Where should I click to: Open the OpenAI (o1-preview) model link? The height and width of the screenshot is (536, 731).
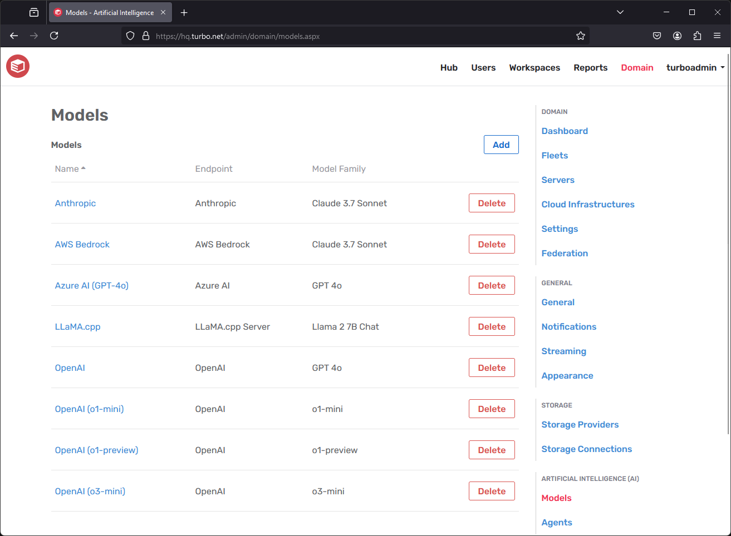tap(96, 450)
